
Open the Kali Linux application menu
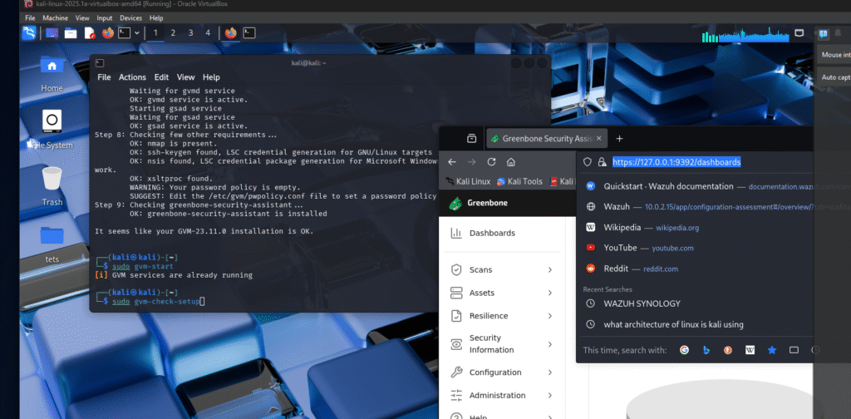(x=30, y=33)
